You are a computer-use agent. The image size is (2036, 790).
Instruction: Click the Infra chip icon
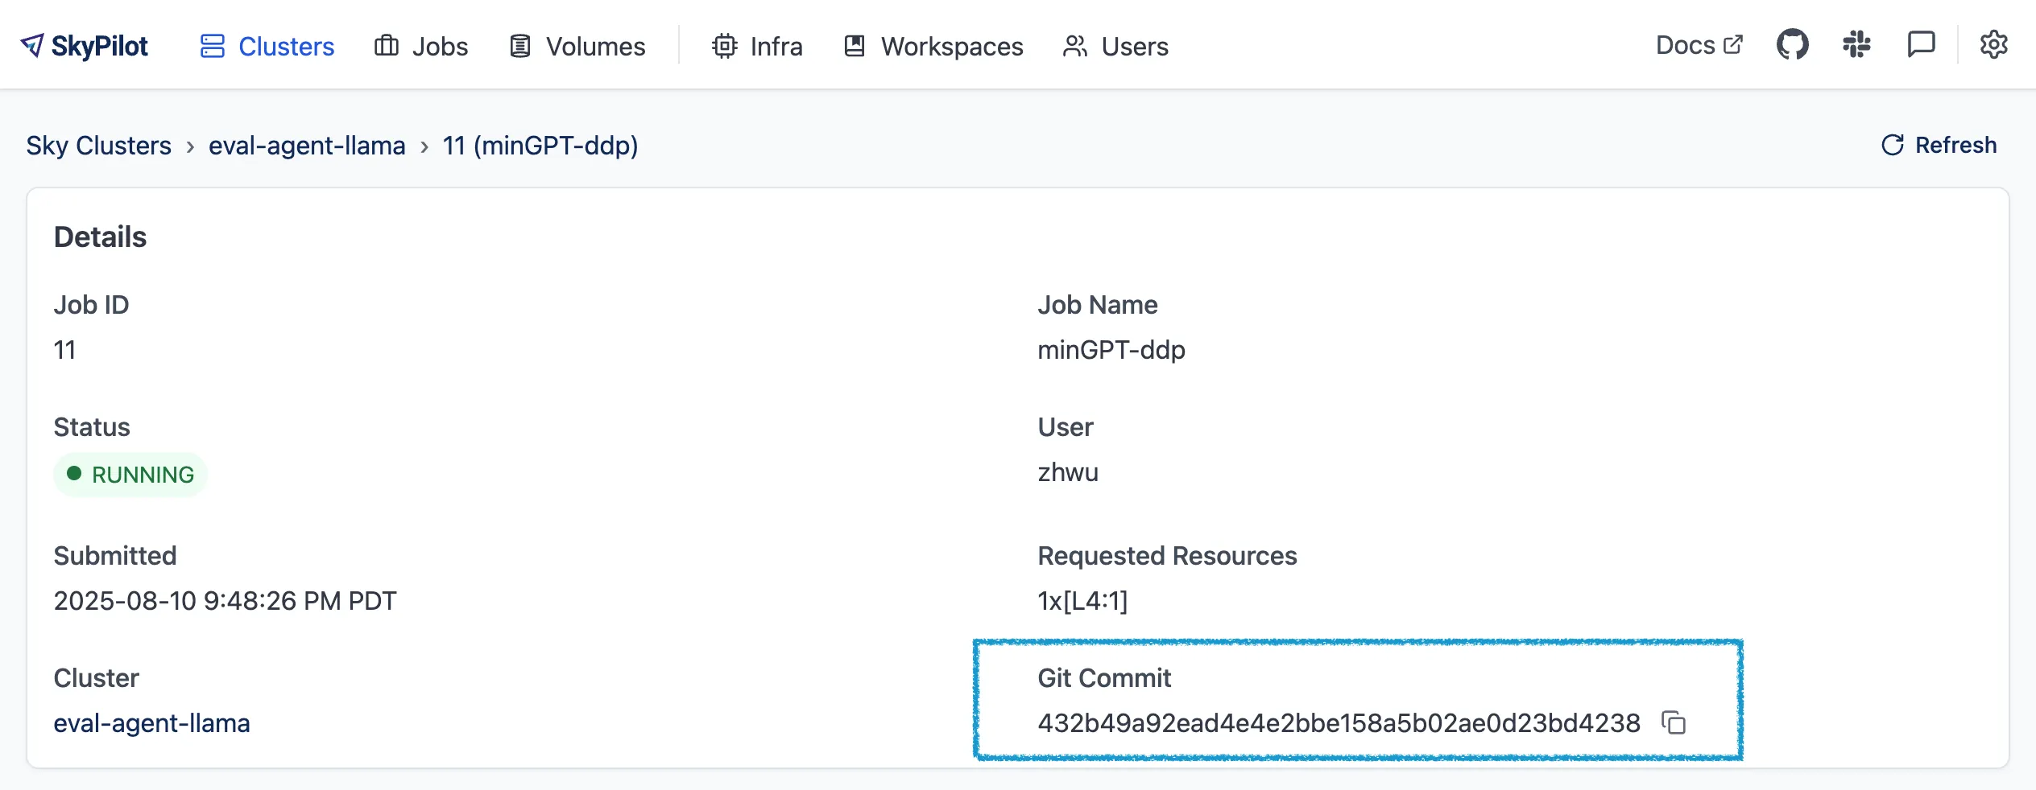tap(724, 46)
